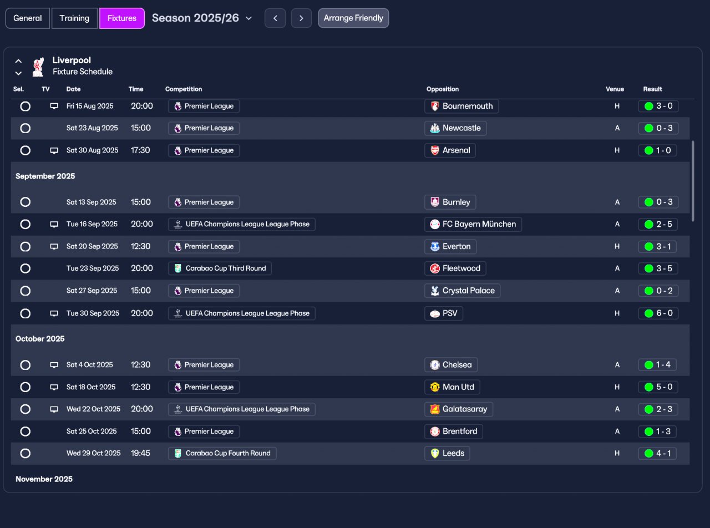Click the Fleetwood club badge icon
The height and width of the screenshot is (528, 710).
click(435, 268)
